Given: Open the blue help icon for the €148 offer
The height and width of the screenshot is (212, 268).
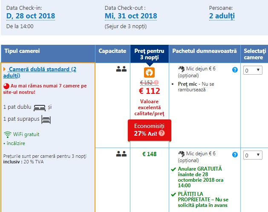Looking at the screenshot, I should pyautogui.click(x=235, y=154).
